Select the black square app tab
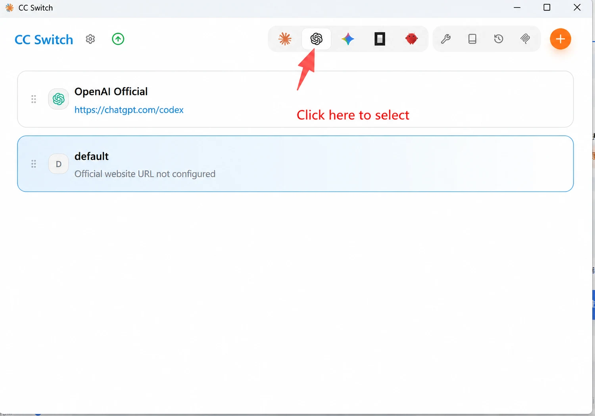The height and width of the screenshot is (416, 595). [x=380, y=39]
